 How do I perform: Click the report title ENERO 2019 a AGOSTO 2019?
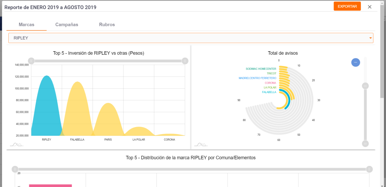[51, 7]
